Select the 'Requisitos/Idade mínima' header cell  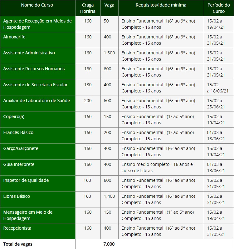pos(161,5)
